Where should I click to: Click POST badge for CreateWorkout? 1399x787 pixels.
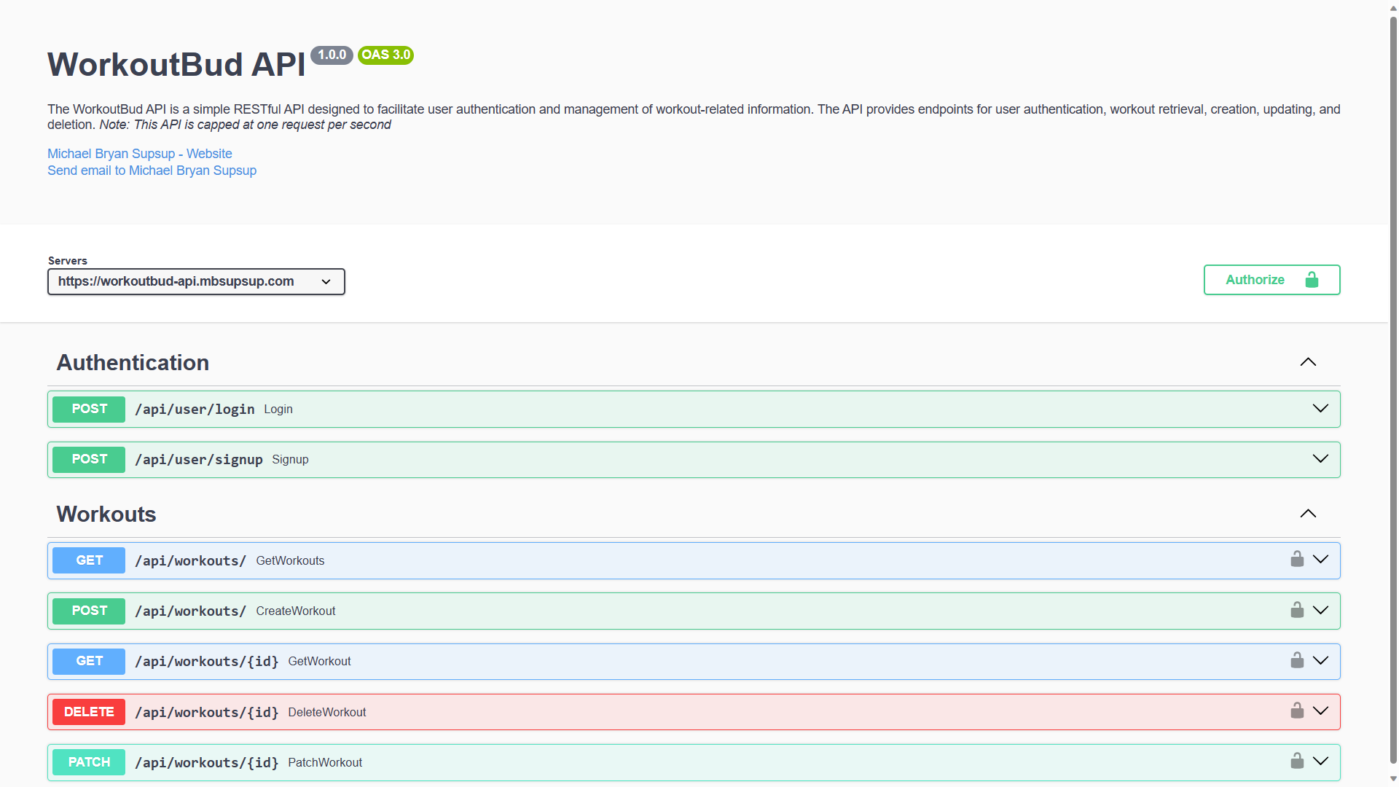pyautogui.click(x=89, y=611)
